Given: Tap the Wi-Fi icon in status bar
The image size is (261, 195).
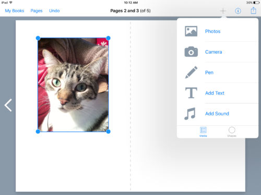Looking at the screenshot, I should coord(11,3).
